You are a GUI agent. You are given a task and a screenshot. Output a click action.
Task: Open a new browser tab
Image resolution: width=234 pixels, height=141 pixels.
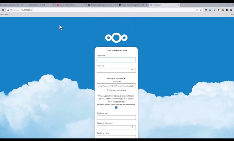click(183, 5)
